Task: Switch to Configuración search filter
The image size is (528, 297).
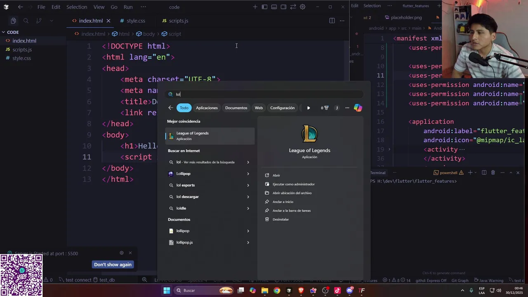Action: click(282, 108)
